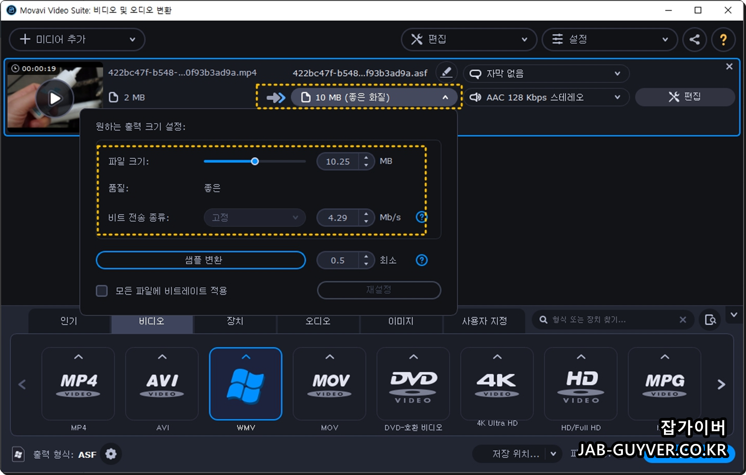The image size is (746, 475).
Task: Click pencil icon to rename output file
Action: (x=446, y=73)
